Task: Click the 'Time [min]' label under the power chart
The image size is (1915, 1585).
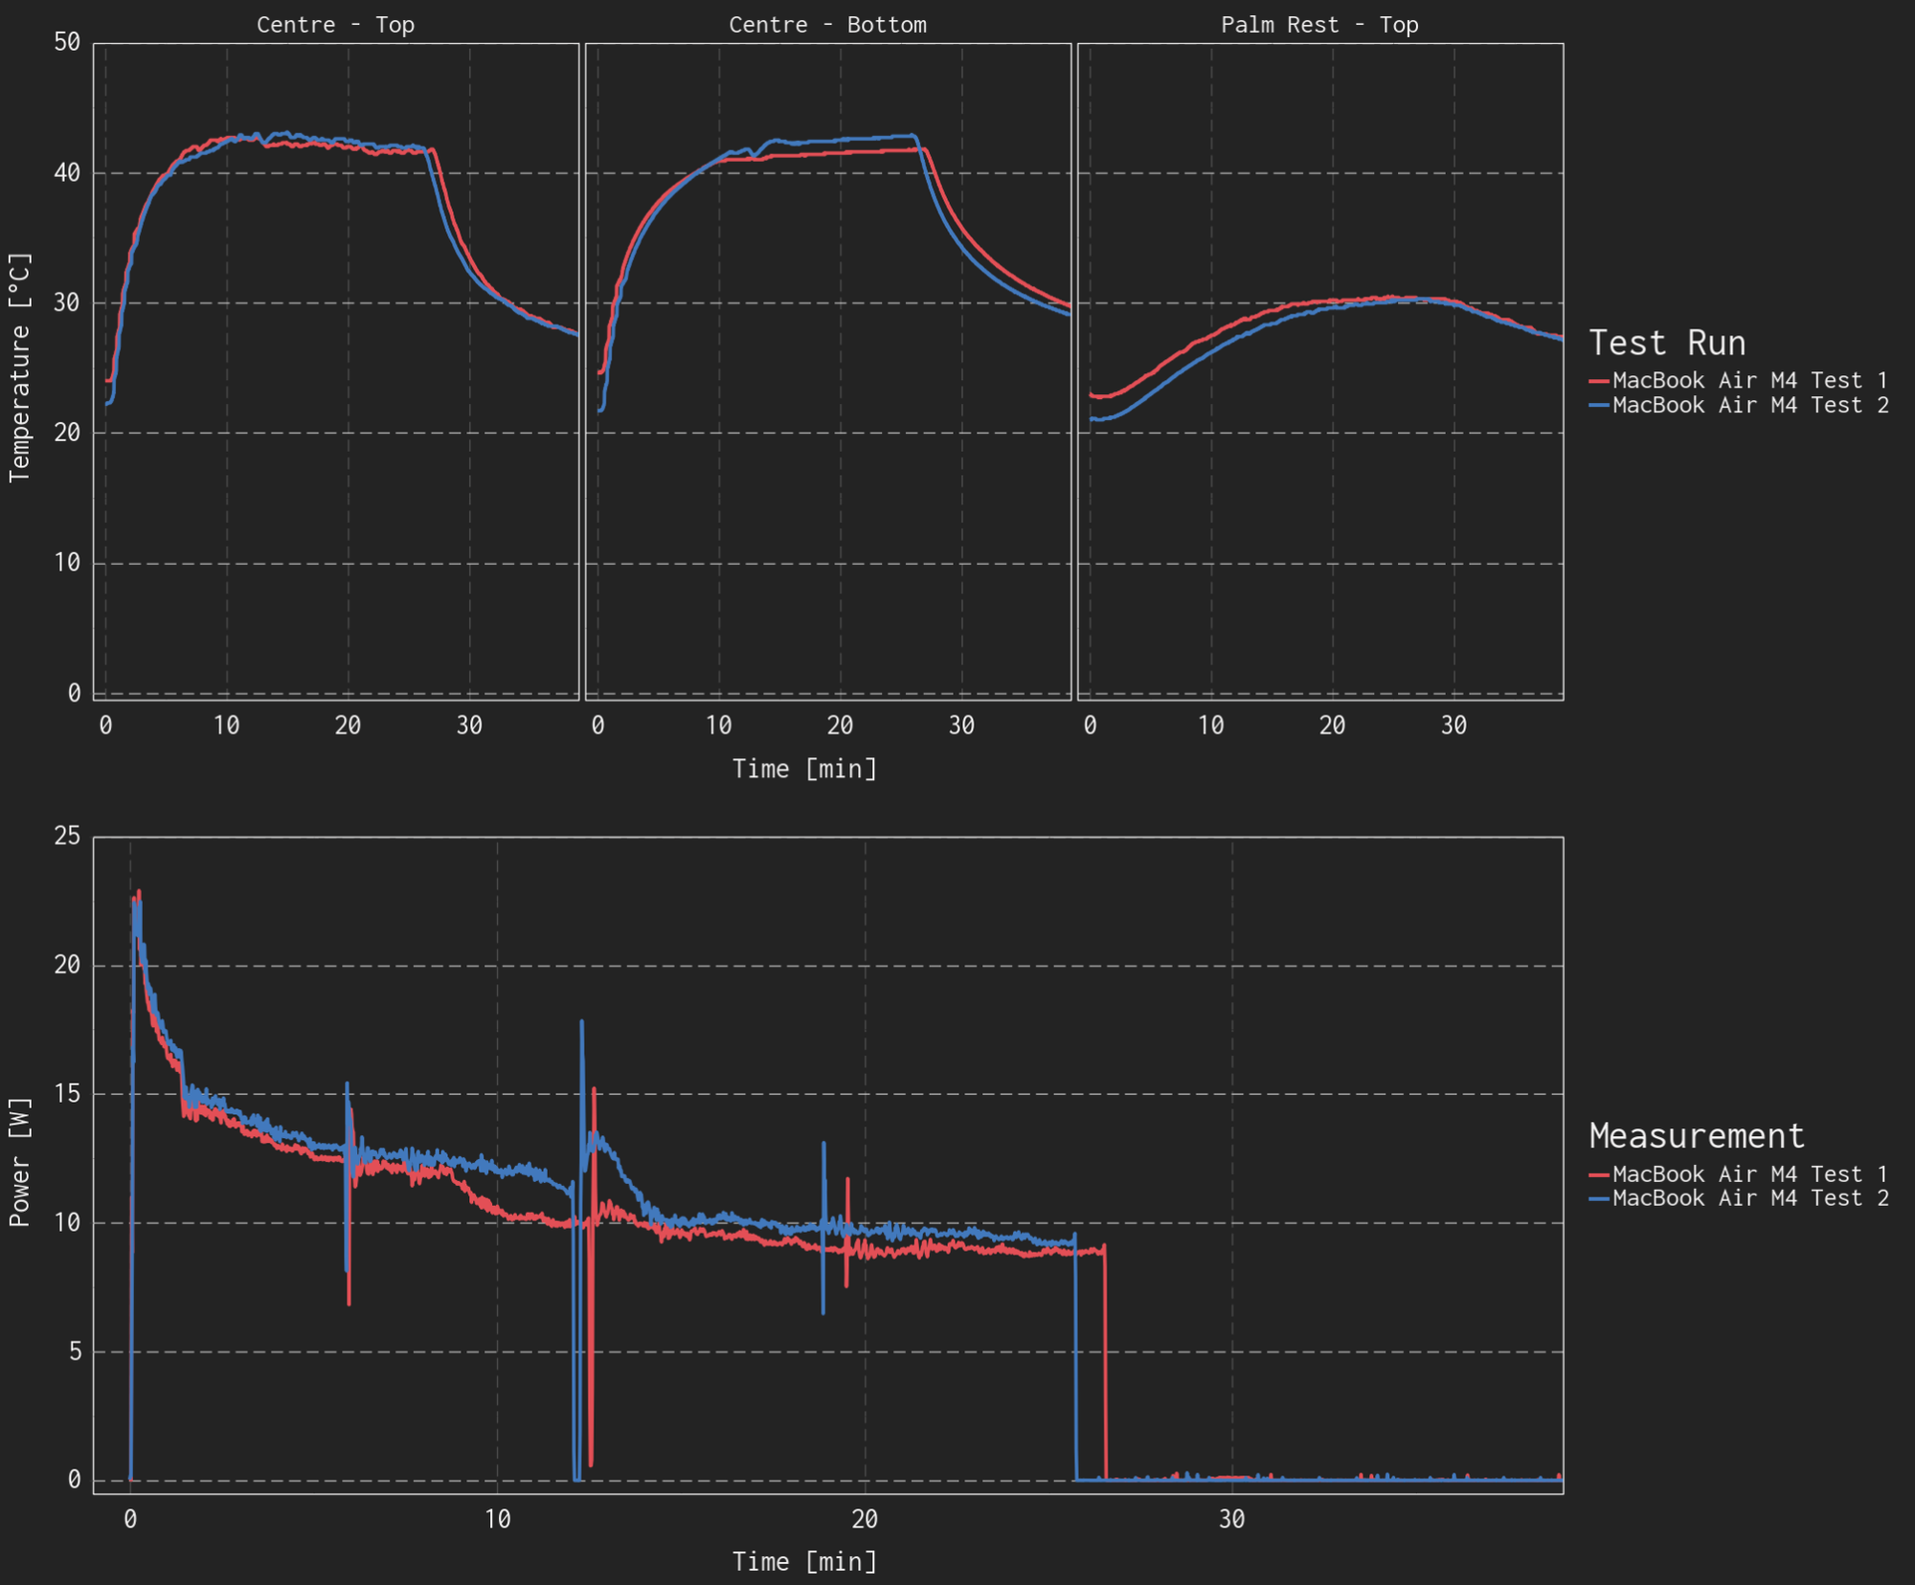Action: [804, 1562]
